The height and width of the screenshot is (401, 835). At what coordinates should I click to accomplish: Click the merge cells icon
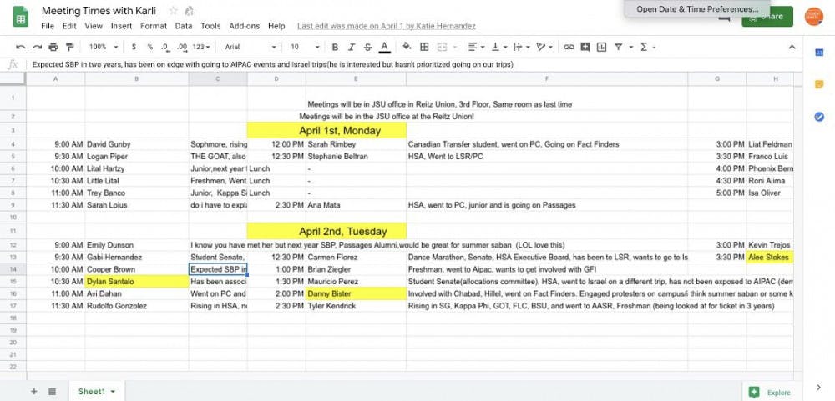[x=442, y=48]
